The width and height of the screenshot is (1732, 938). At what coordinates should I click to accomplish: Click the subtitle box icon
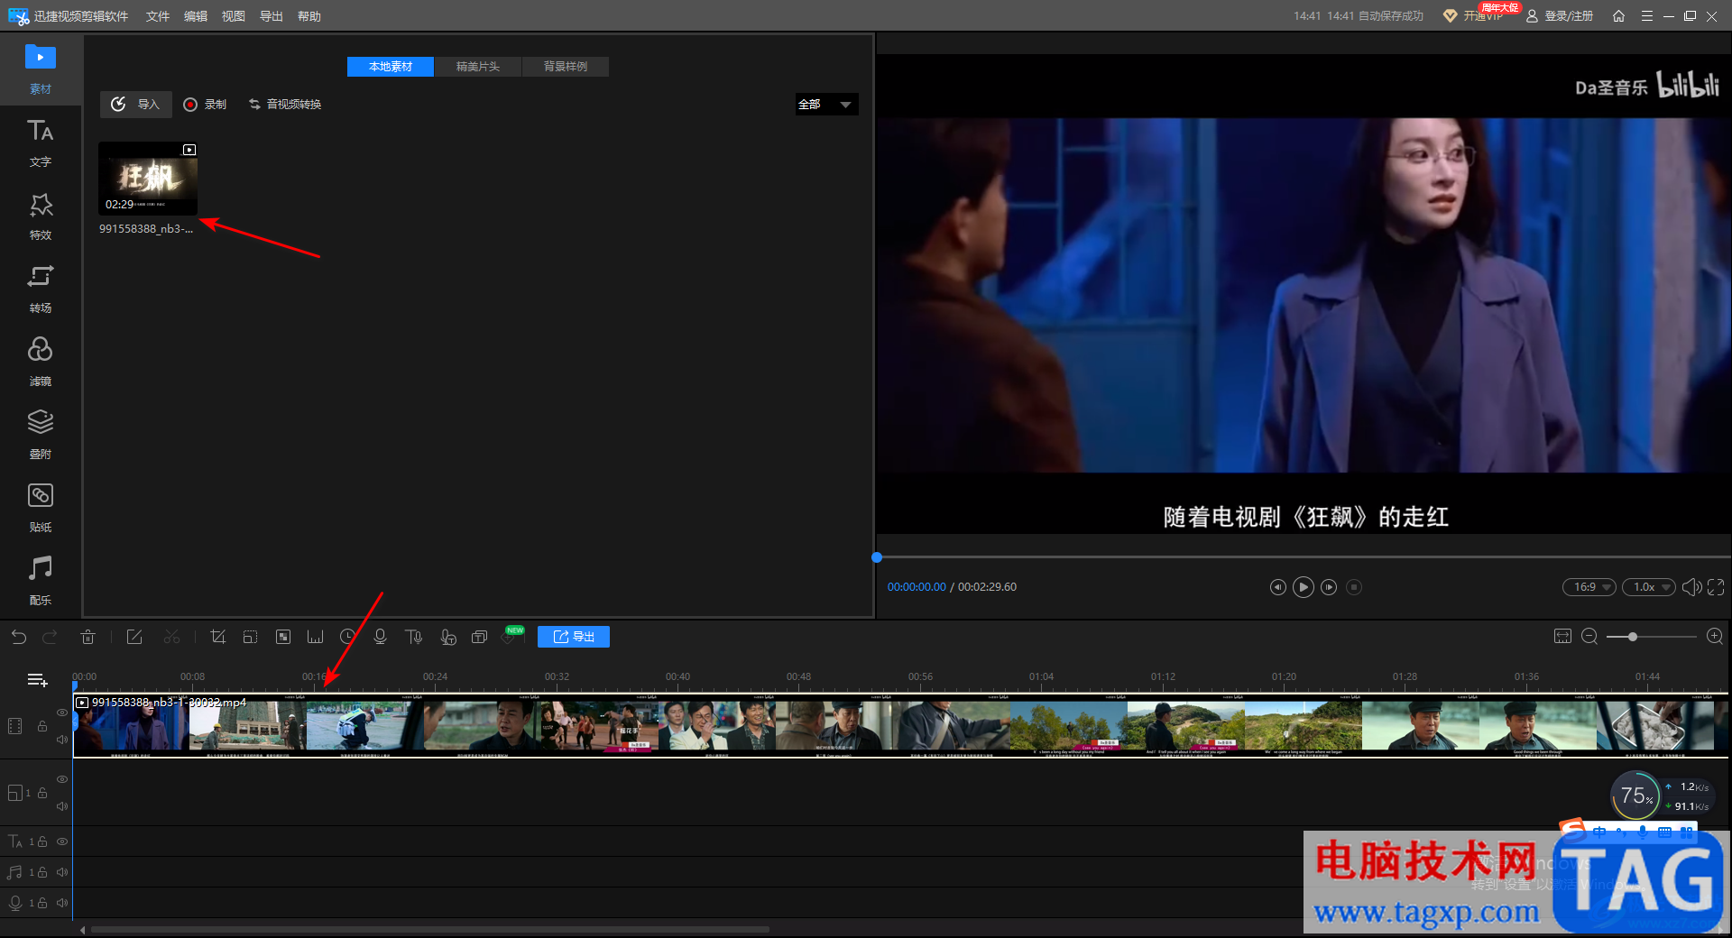tap(479, 637)
